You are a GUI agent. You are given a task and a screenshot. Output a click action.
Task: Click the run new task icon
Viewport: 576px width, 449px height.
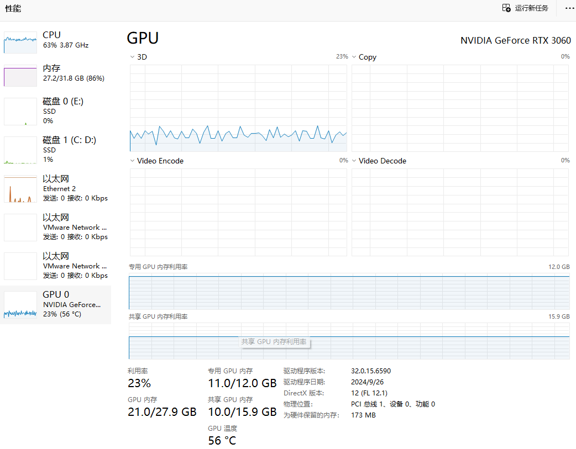[506, 8]
